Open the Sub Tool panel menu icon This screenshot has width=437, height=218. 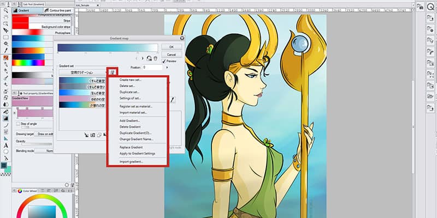coord(14,4)
